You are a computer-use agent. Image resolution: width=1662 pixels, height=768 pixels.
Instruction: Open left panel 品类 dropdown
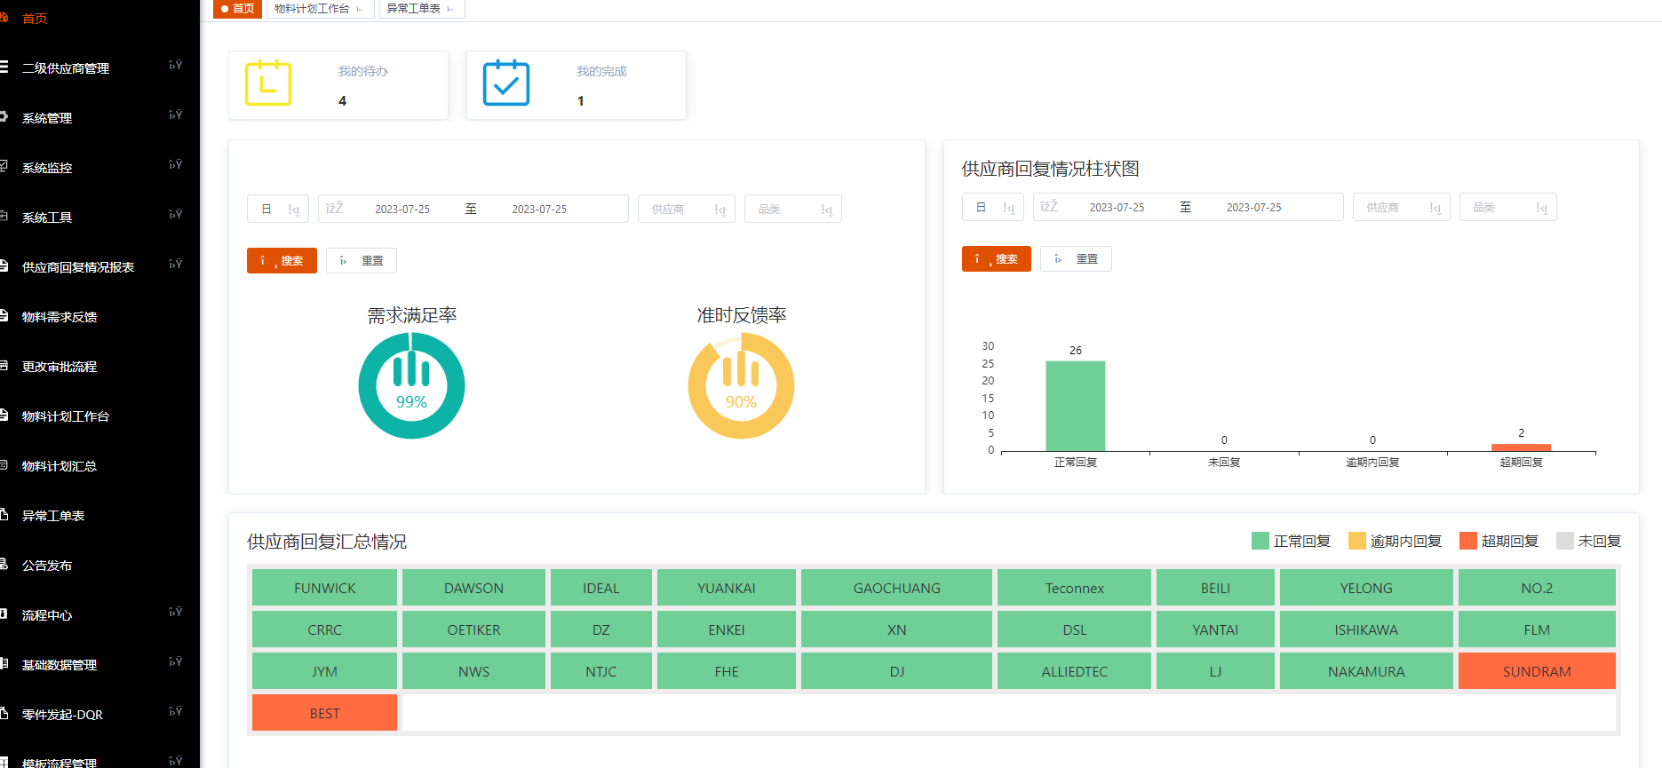coord(793,209)
